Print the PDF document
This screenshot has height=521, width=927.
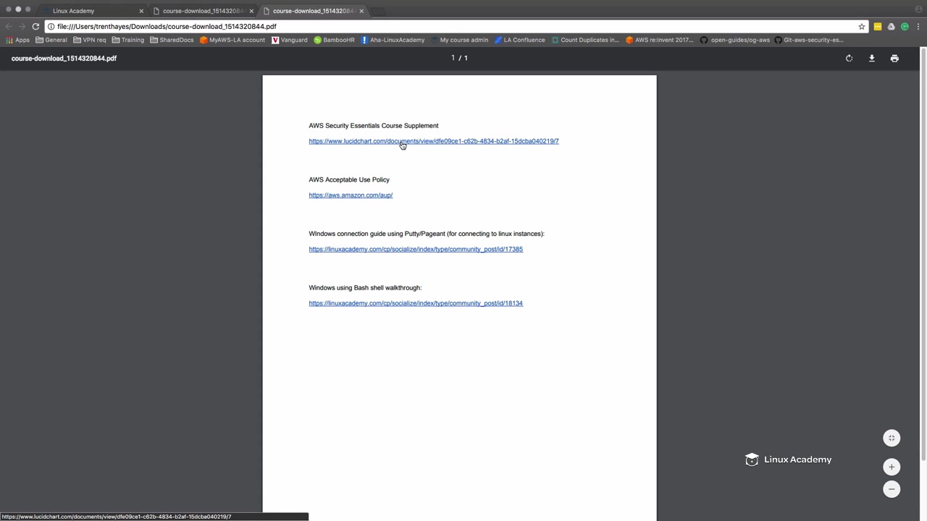[x=894, y=59]
